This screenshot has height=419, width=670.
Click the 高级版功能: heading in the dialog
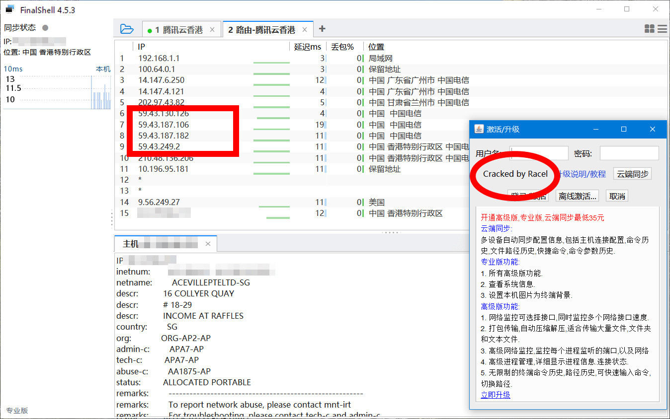click(501, 306)
